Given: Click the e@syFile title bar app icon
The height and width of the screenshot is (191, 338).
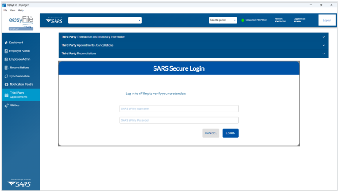Looking at the screenshot, I should pos(4,5).
